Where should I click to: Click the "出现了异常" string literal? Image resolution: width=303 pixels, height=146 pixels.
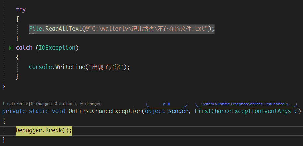106,67
